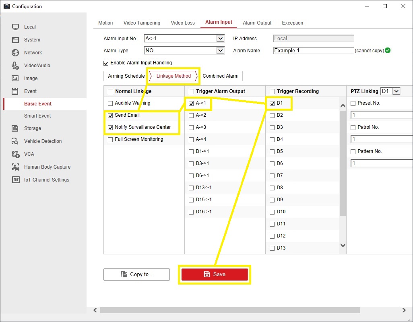Click the Video/Audio microphone icon
The width and height of the screenshot is (413, 322).
tap(15, 66)
